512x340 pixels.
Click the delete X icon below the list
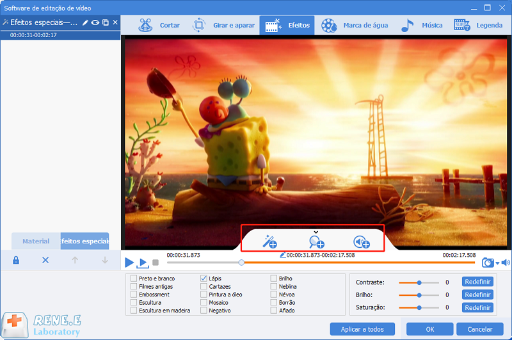(x=45, y=260)
